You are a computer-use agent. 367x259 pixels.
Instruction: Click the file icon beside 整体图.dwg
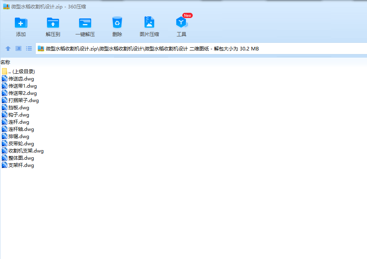point(4,158)
